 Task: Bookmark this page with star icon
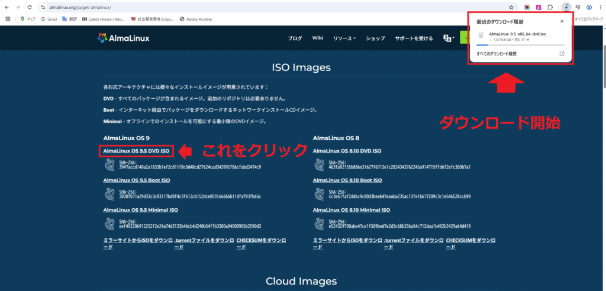coord(511,7)
